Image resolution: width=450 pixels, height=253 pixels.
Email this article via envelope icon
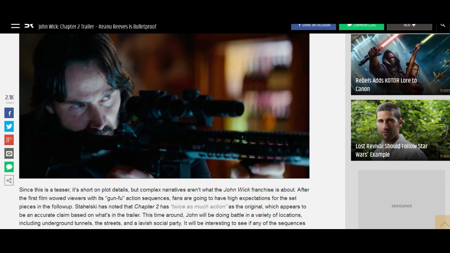[9, 154]
